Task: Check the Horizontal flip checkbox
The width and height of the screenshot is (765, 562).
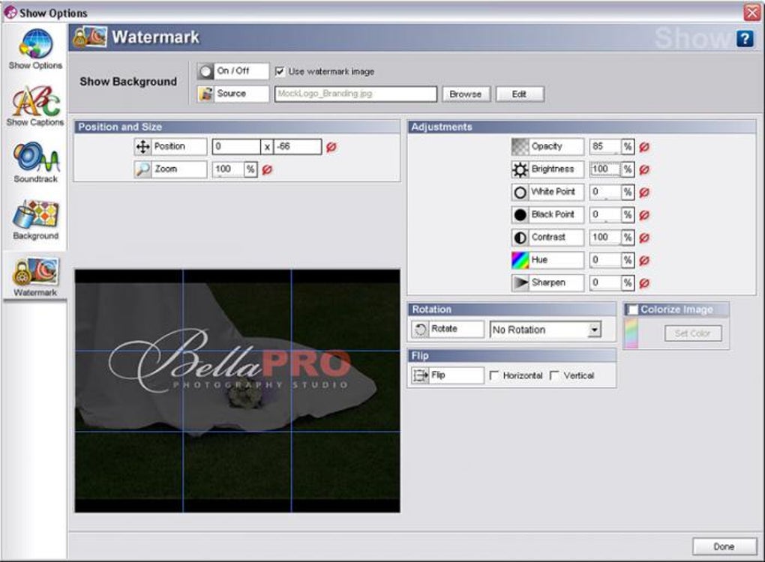Action: [493, 375]
